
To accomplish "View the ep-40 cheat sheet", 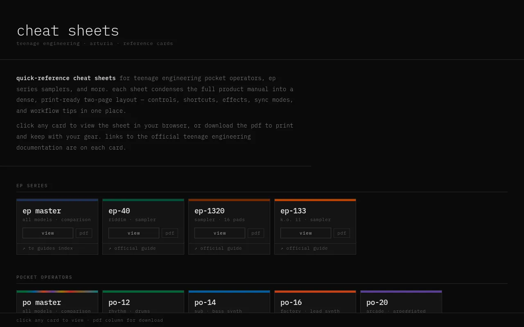I will point(134,233).
